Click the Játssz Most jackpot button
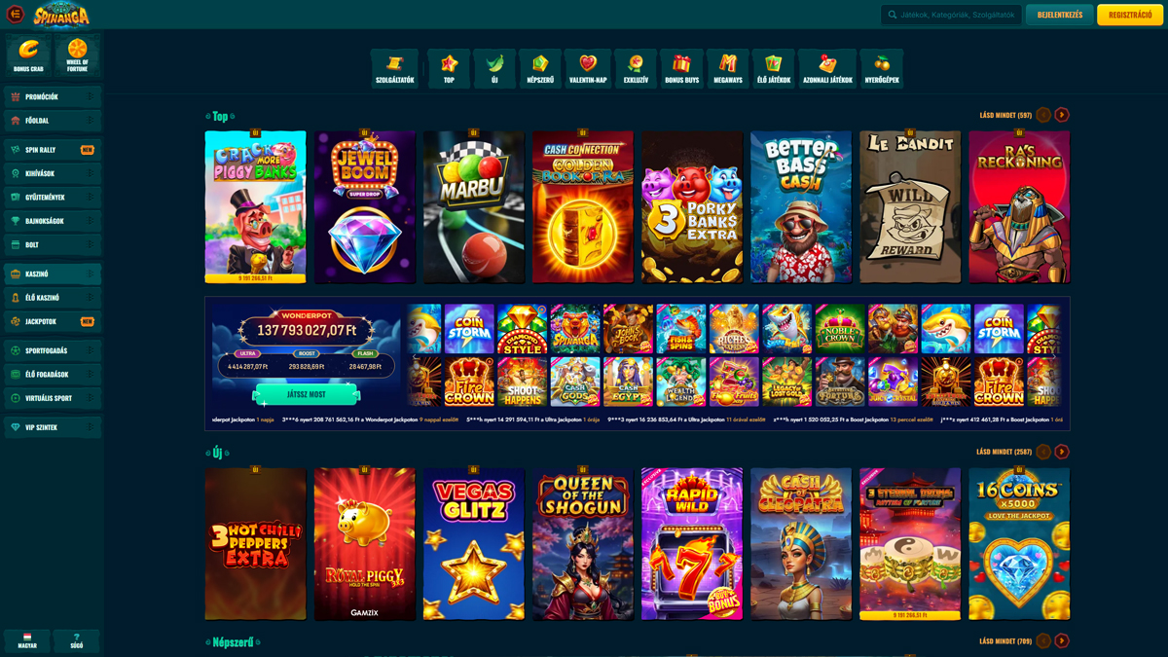The height and width of the screenshot is (657, 1168). [x=306, y=395]
